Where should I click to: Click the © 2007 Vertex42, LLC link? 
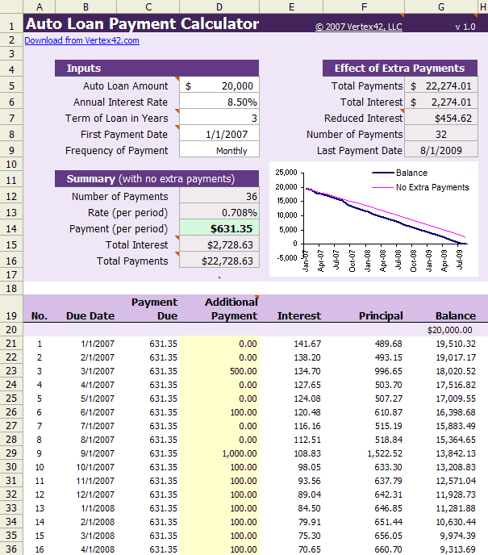point(360,27)
